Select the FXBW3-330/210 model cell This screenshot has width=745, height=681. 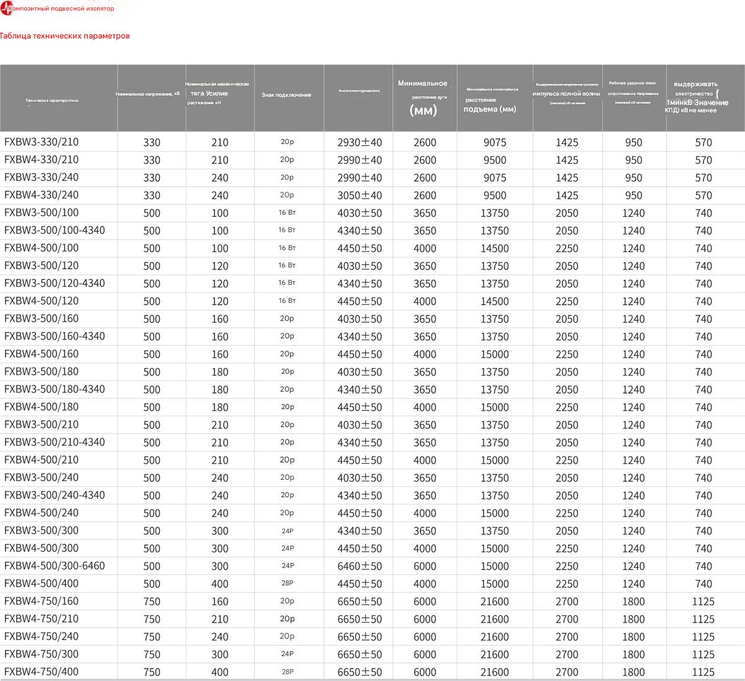[x=42, y=142]
